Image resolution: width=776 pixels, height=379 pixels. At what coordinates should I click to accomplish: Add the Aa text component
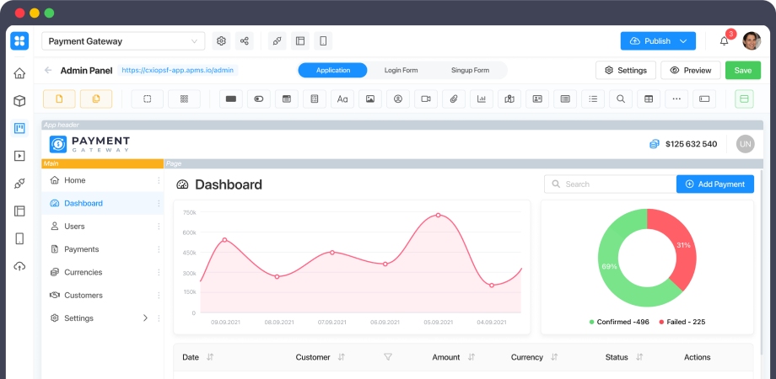[342, 99]
